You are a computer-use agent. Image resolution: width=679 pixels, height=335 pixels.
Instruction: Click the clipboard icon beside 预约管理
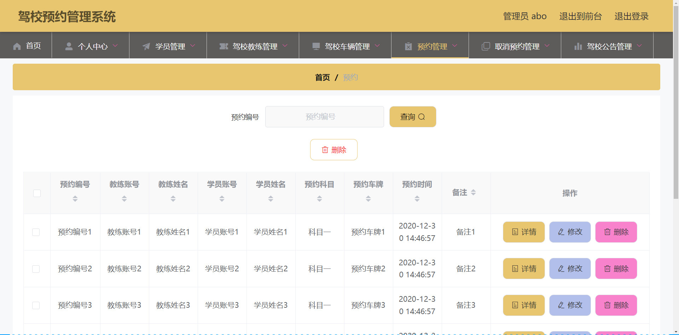[408, 46]
